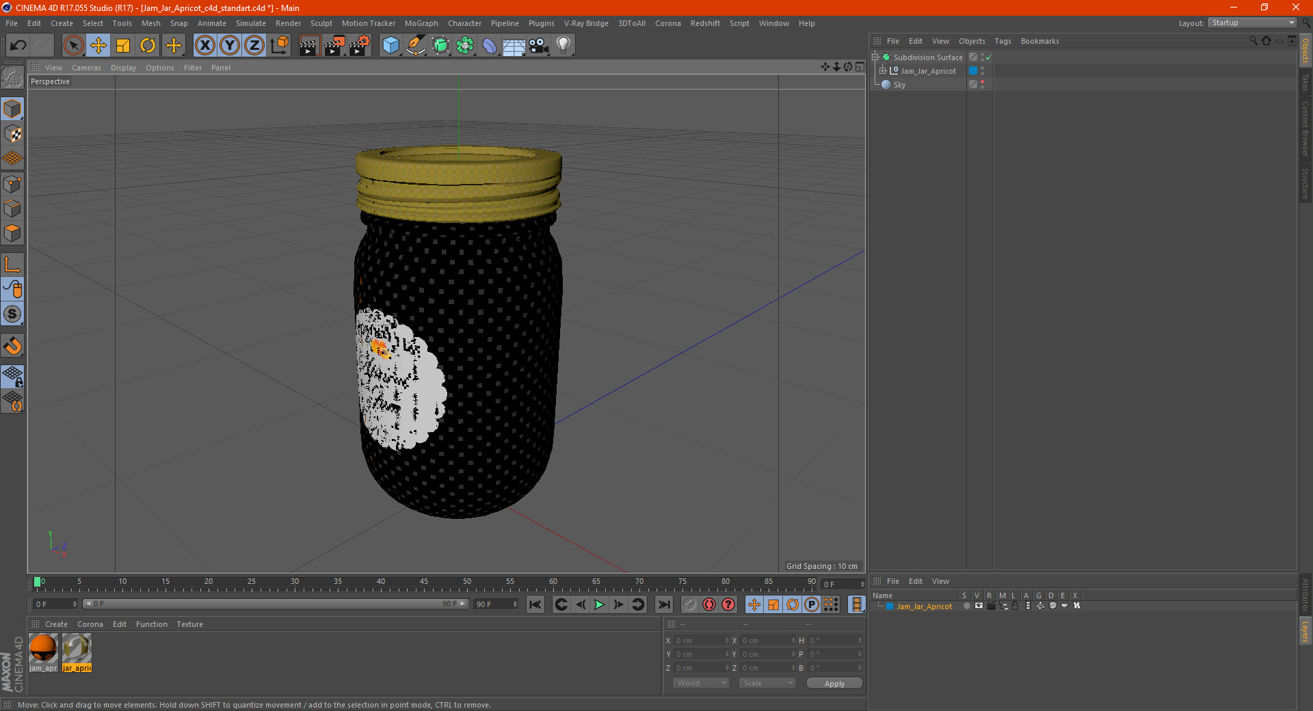Select the jam_apr orange material thumbnail
Viewport: 1313px width, 711px height.
pyautogui.click(x=43, y=653)
